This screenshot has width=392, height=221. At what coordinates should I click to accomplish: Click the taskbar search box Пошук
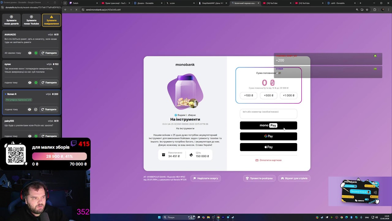(179, 217)
